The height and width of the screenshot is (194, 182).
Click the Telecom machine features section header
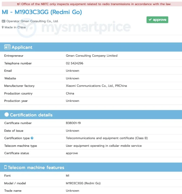(x=91, y=167)
